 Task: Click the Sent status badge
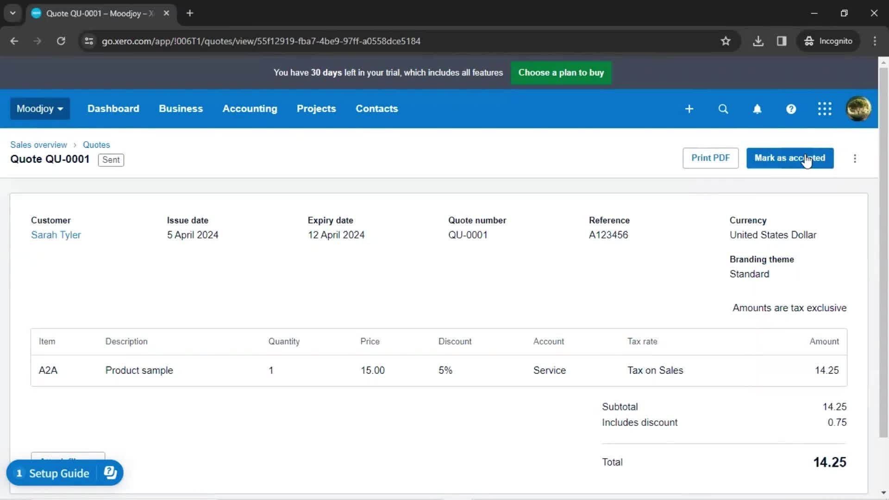click(x=111, y=160)
